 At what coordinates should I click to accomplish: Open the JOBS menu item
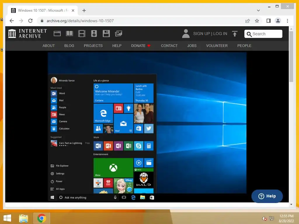click(x=192, y=46)
